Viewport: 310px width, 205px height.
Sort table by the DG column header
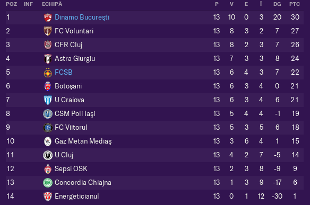[277, 4]
